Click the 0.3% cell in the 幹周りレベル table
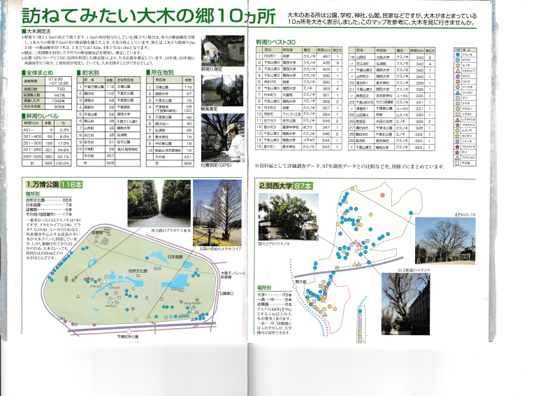The image size is (559, 396). (x=63, y=130)
